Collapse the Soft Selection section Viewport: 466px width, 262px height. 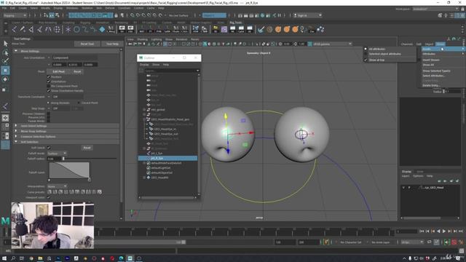[16, 142]
